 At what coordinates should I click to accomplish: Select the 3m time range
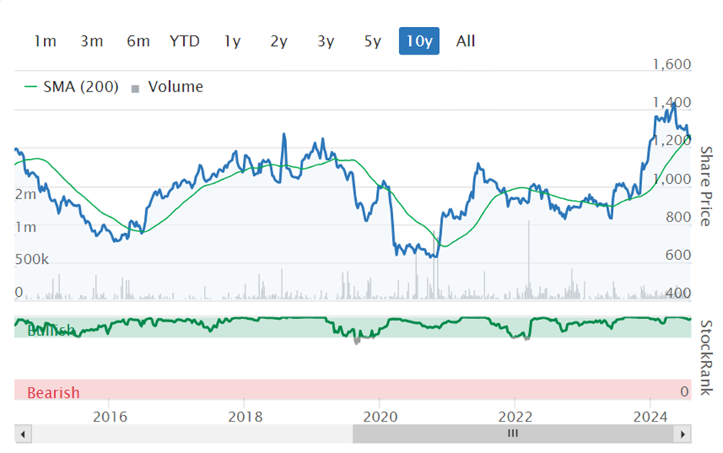(x=92, y=41)
